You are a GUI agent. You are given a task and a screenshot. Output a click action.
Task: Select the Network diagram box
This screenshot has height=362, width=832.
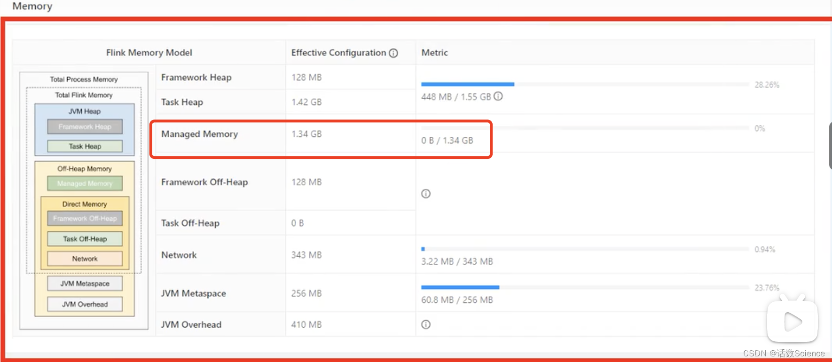pyautogui.click(x=85, y=259)
